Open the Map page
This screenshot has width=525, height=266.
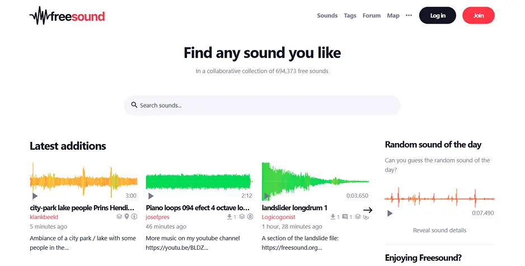[393, 16]
